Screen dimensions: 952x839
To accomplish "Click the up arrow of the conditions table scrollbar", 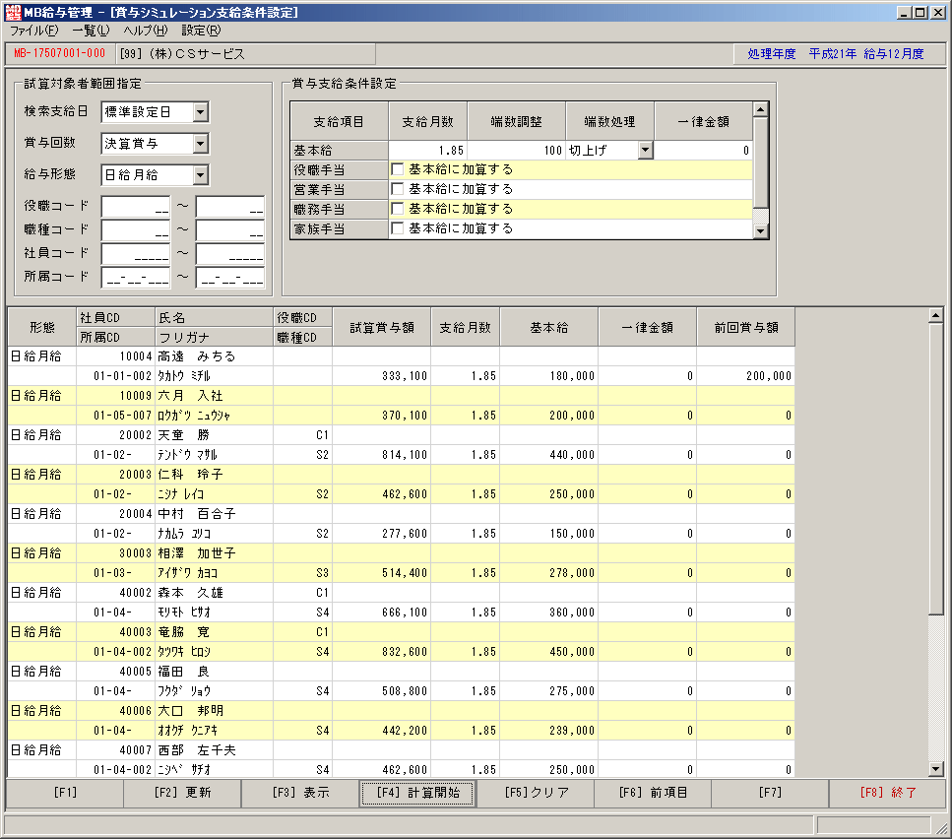I will click(760, 109).
